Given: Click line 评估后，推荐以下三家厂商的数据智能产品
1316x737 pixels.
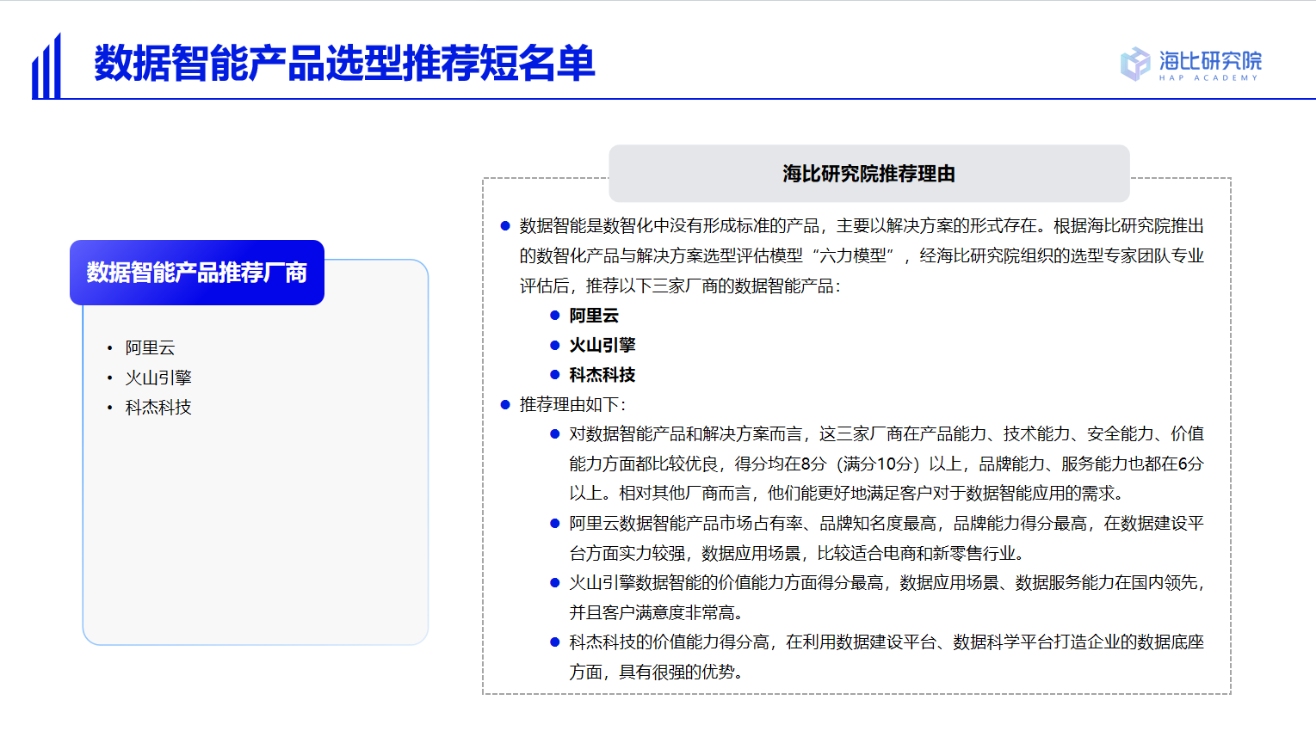Looking at the screenshot, I should click(680, 286).
